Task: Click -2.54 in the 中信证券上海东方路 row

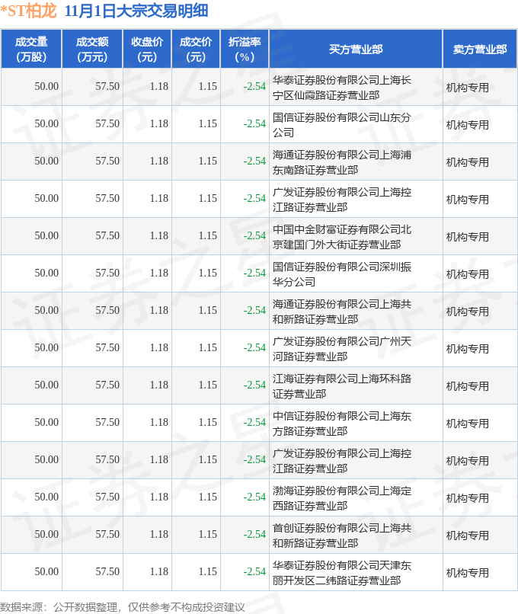Action: (x=254, y=422)
